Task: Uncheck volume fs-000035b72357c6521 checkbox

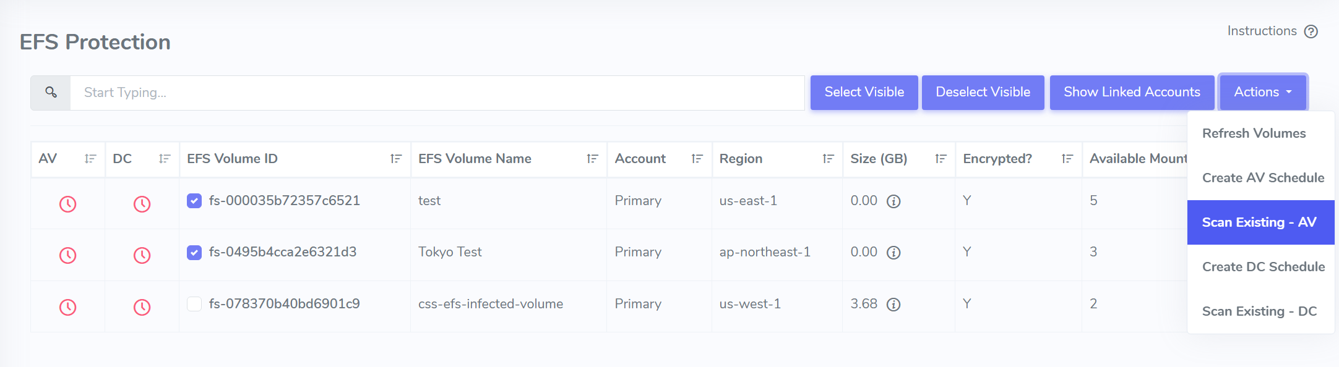Action: coord(194,201)
